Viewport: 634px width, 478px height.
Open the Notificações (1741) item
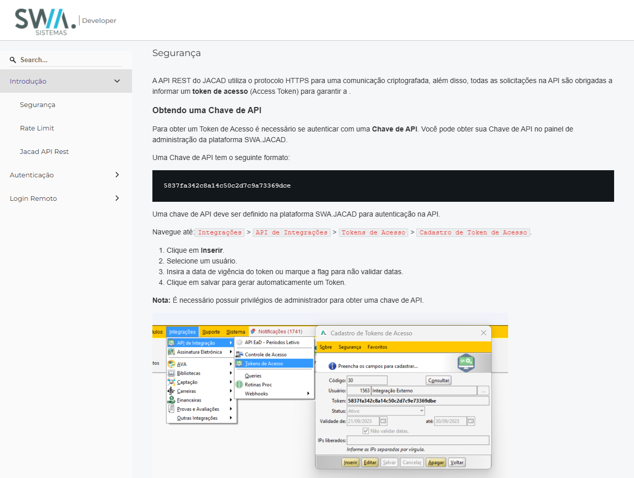tap(280, 332)
